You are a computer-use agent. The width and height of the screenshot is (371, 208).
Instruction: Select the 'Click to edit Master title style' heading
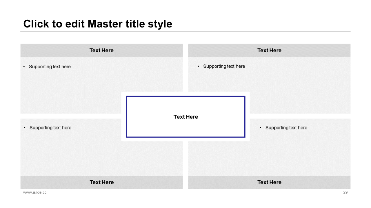[98, 24]
